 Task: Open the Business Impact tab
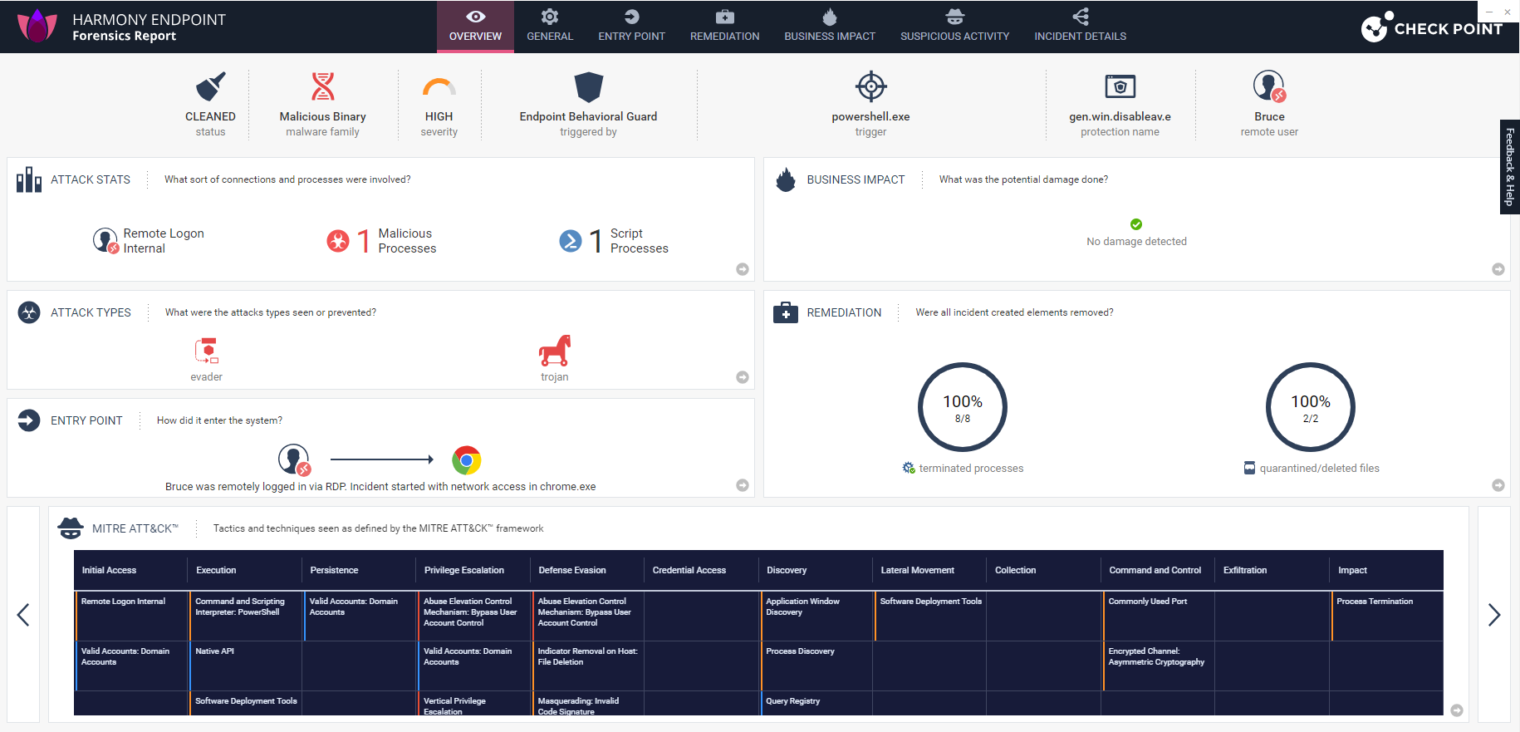[x=830, y=27]
